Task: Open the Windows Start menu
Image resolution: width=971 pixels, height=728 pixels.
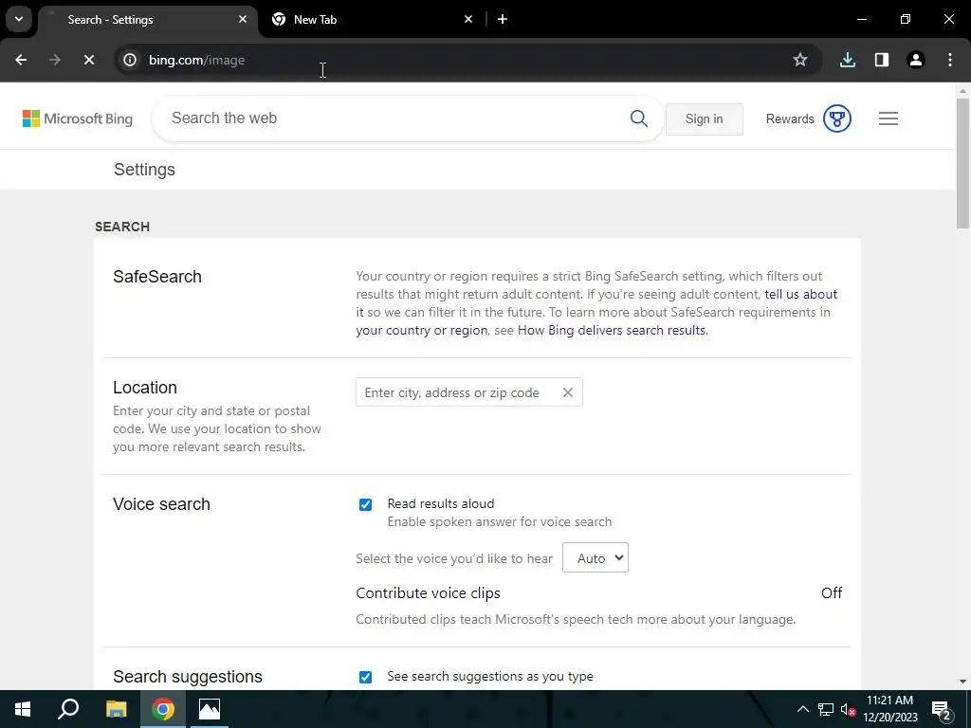Action: coord(23,709)
